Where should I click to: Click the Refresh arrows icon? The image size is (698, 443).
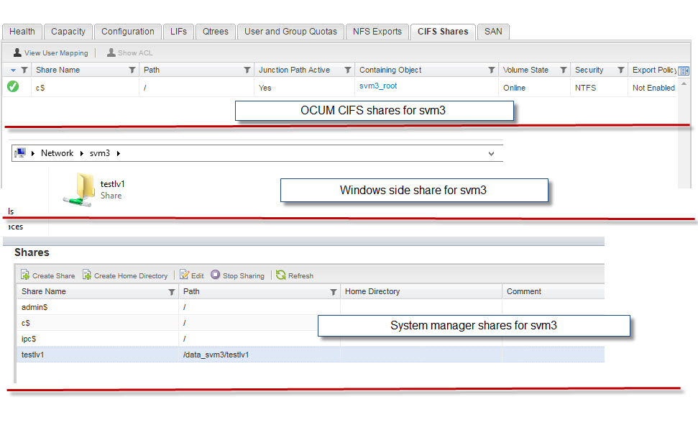[281, 275]
